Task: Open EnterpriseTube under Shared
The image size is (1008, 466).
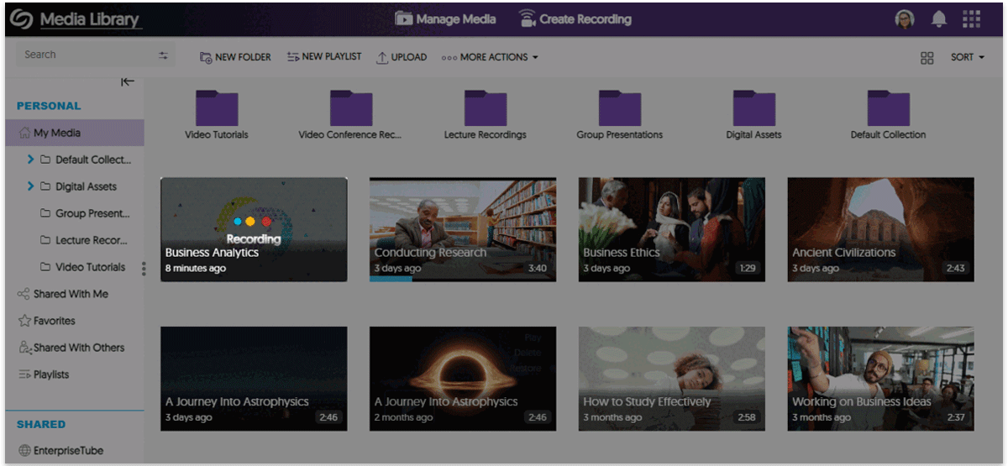Action: (60, 451)
